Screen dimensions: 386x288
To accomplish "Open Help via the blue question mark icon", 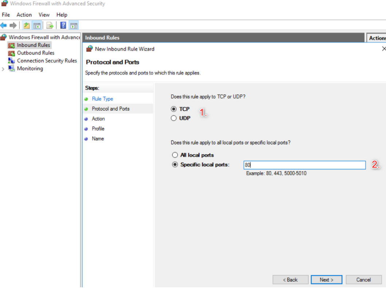I will pyautogui.click(x=63, y=25).
